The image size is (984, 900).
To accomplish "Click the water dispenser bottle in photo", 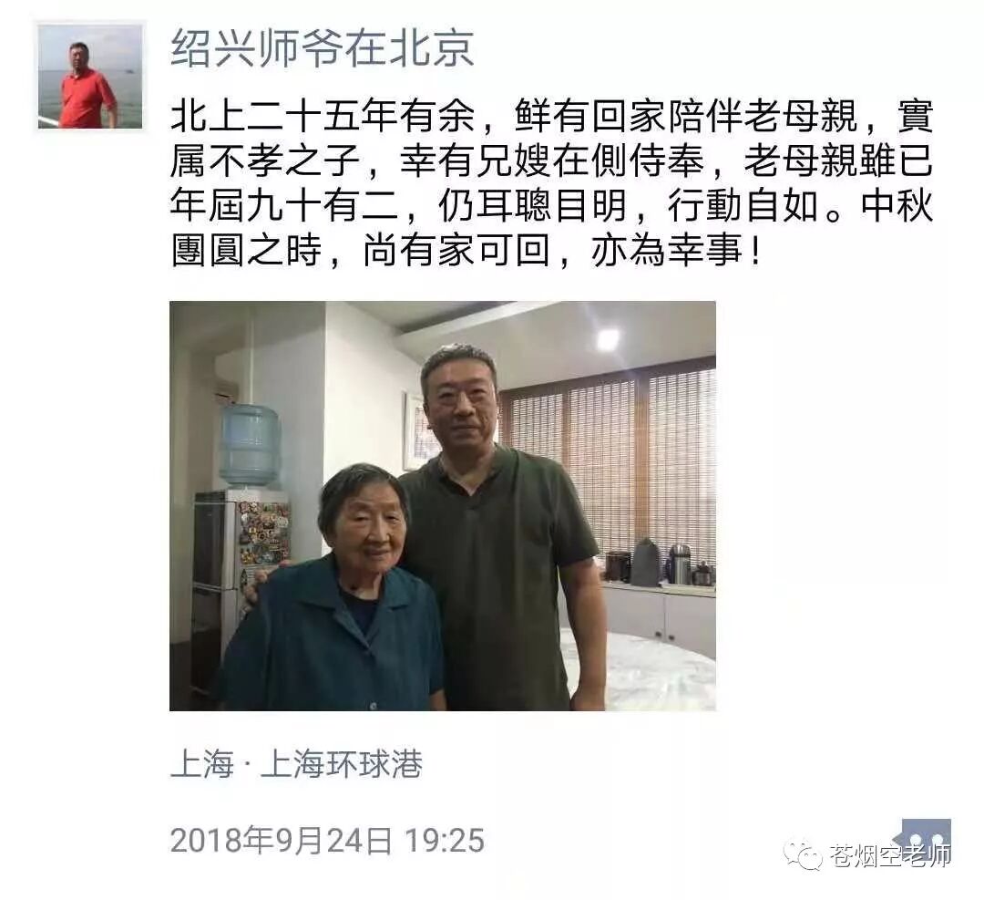I will (x=249, y=445).
